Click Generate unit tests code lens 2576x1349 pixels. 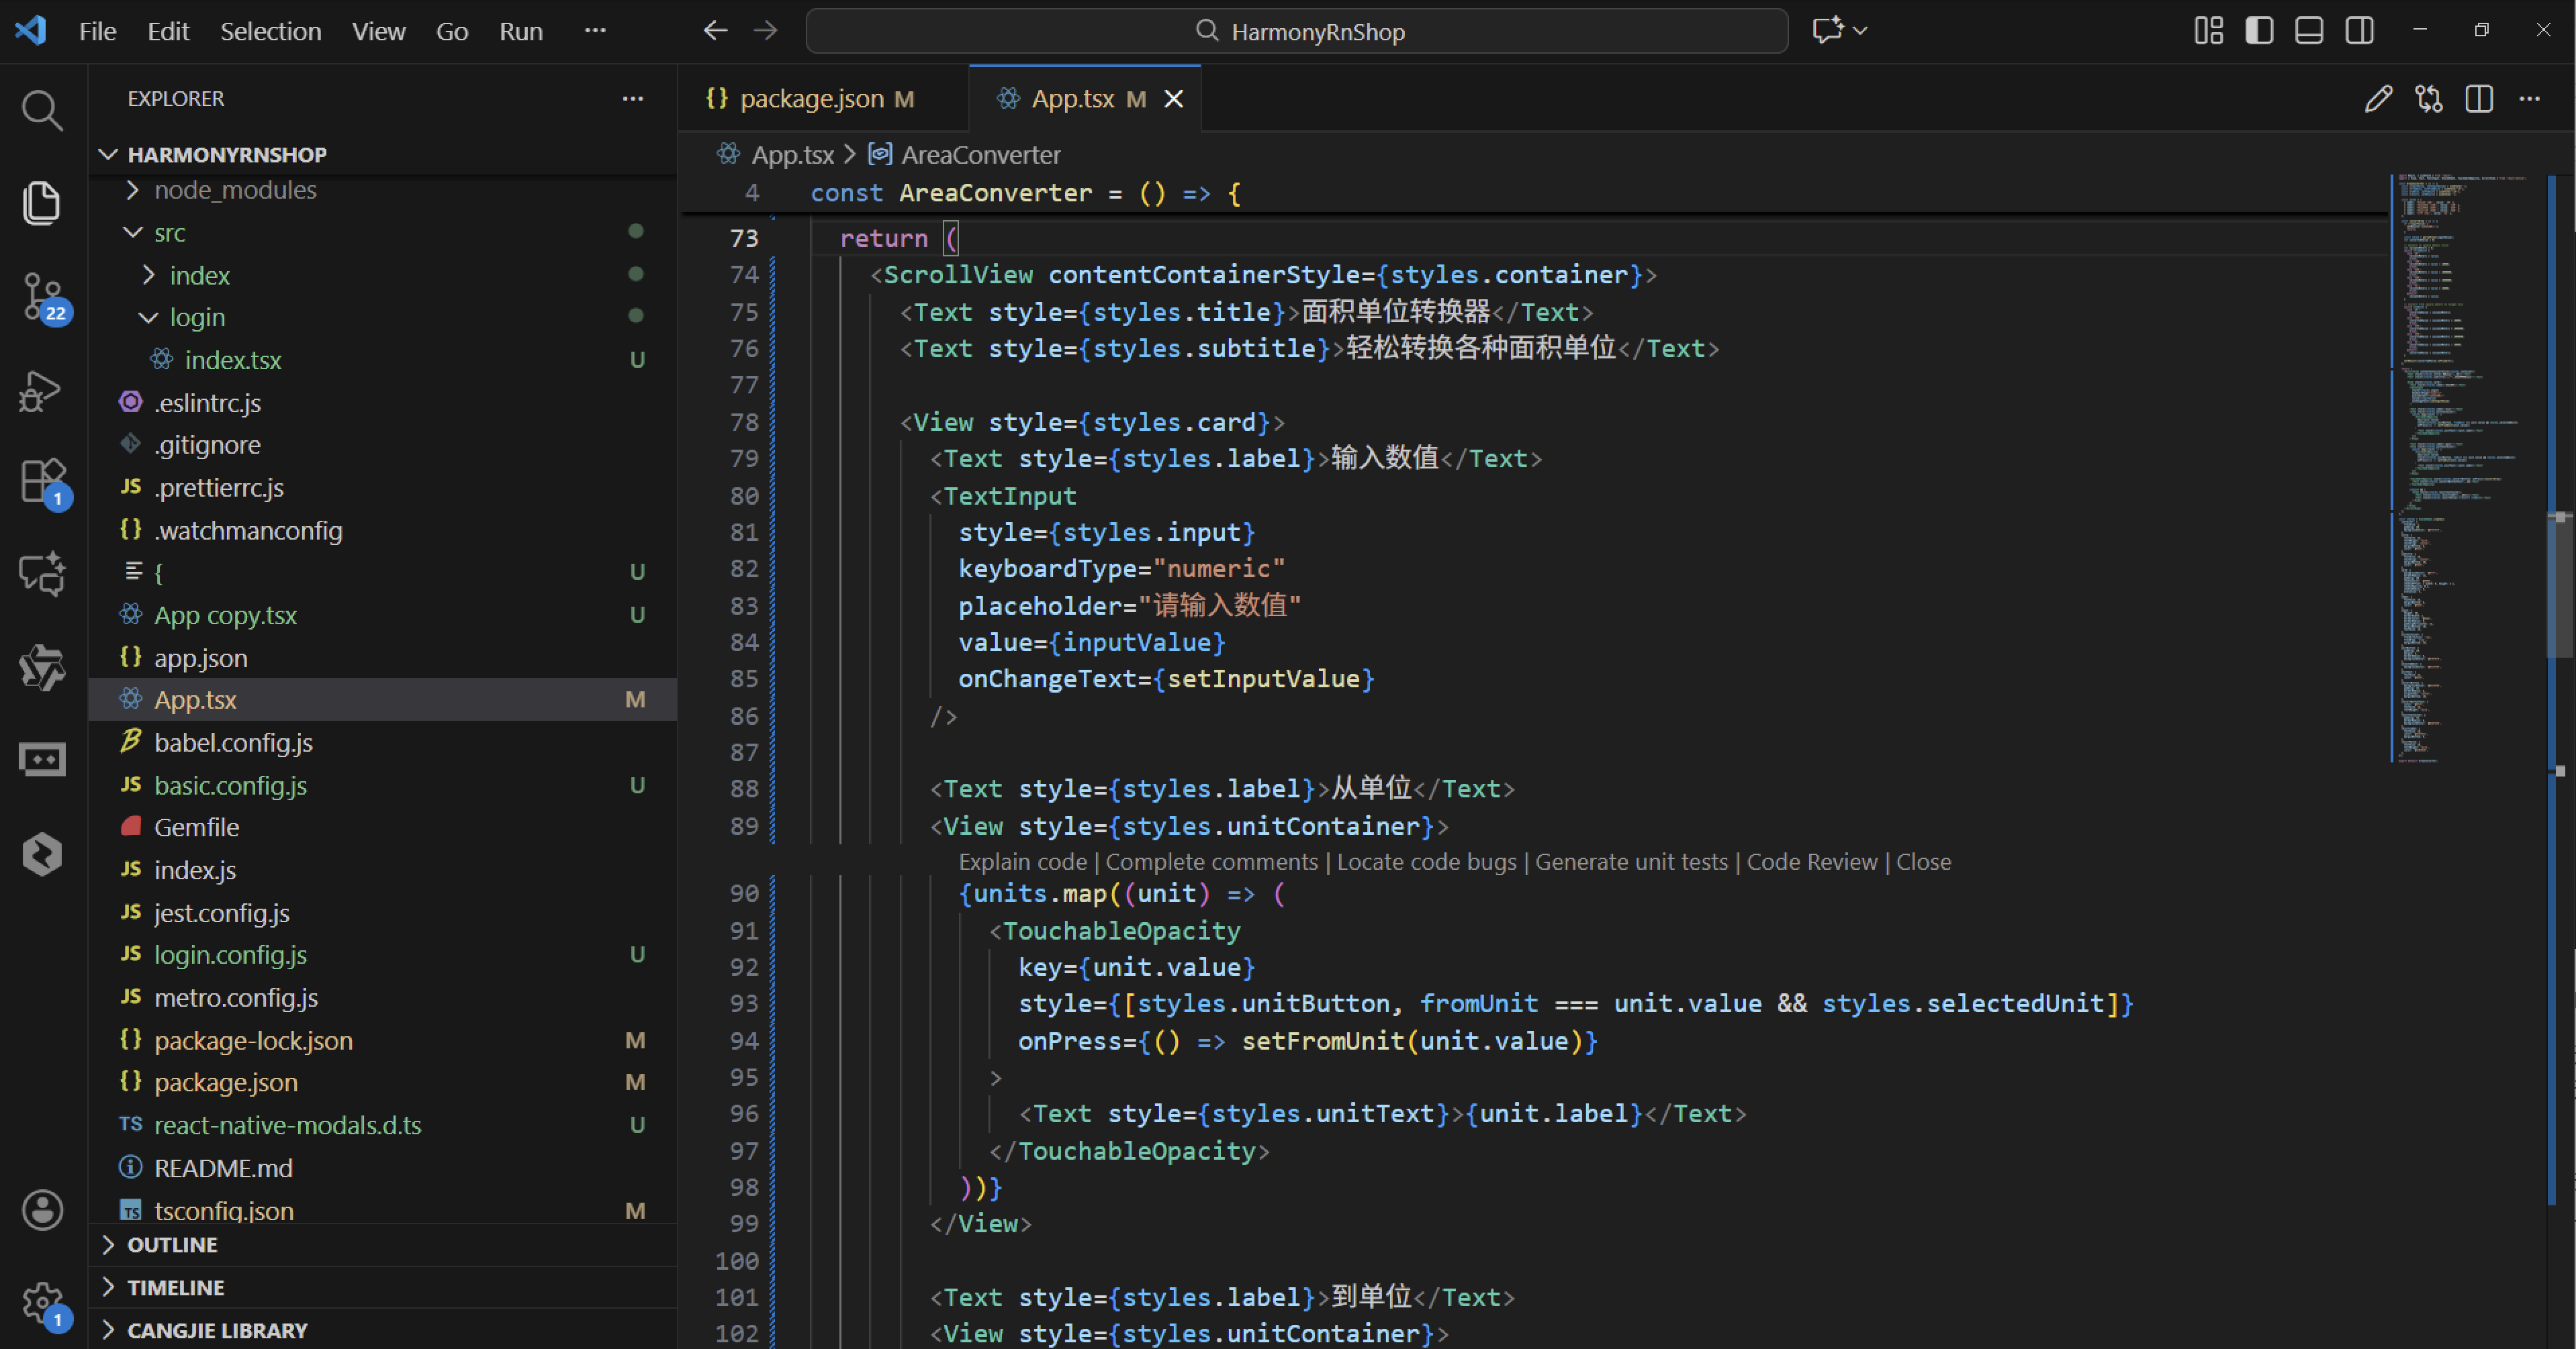1631,861
